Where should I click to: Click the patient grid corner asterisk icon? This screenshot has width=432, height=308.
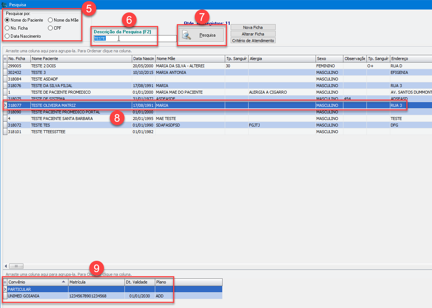(5, 59)
